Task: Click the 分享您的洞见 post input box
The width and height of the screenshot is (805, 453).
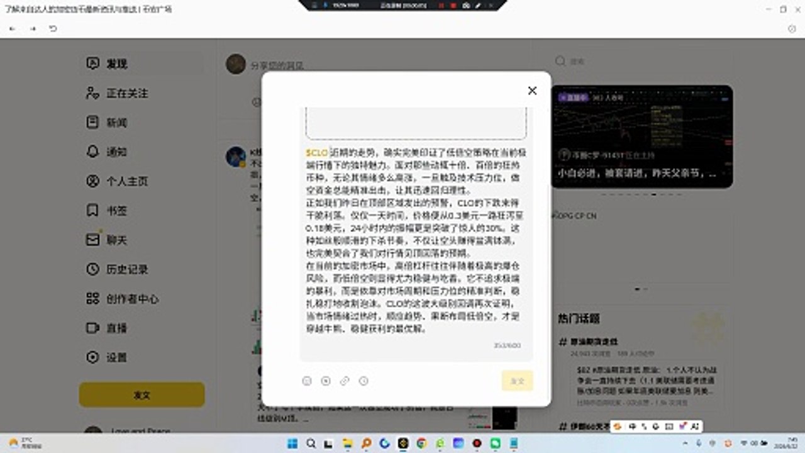Action: (x=277, y=65)
